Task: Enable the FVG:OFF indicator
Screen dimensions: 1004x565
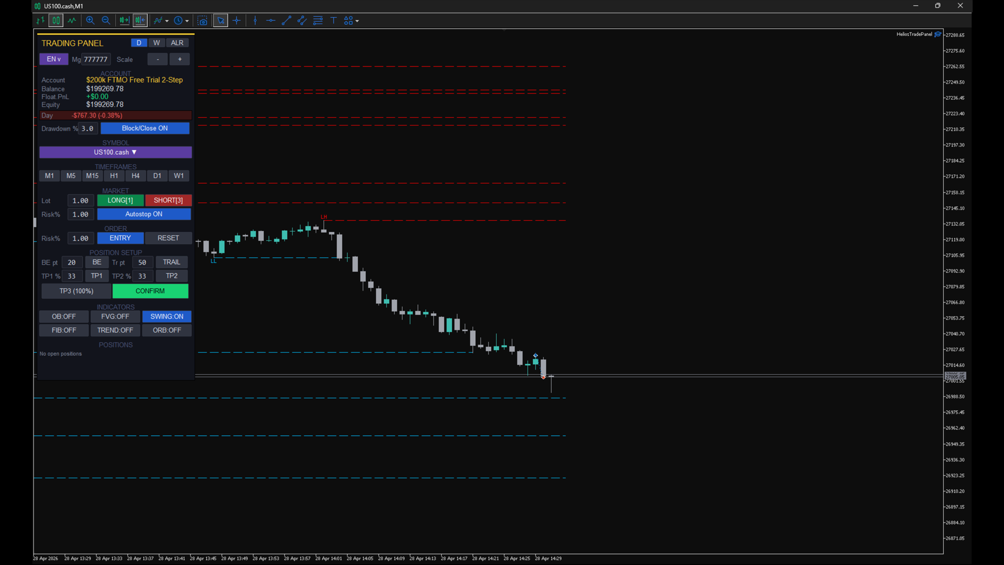Action: click(115, 317)
